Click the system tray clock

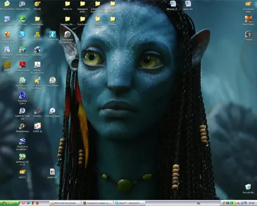(251, 203)
